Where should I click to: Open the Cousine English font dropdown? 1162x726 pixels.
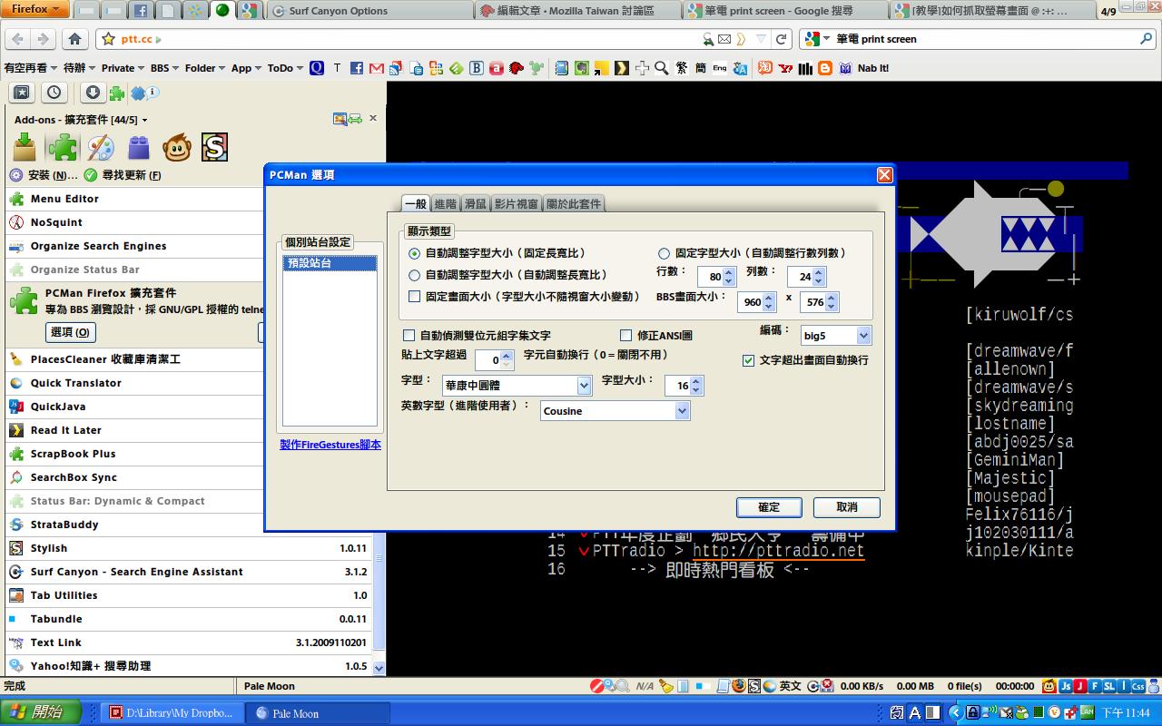click(x=682, y=411)
